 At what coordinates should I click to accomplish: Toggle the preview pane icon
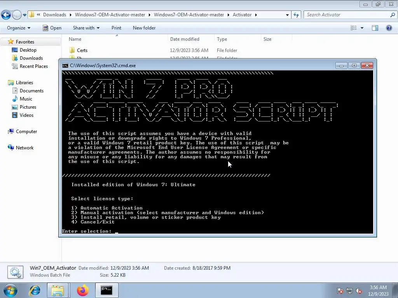(x=375, y=28)
